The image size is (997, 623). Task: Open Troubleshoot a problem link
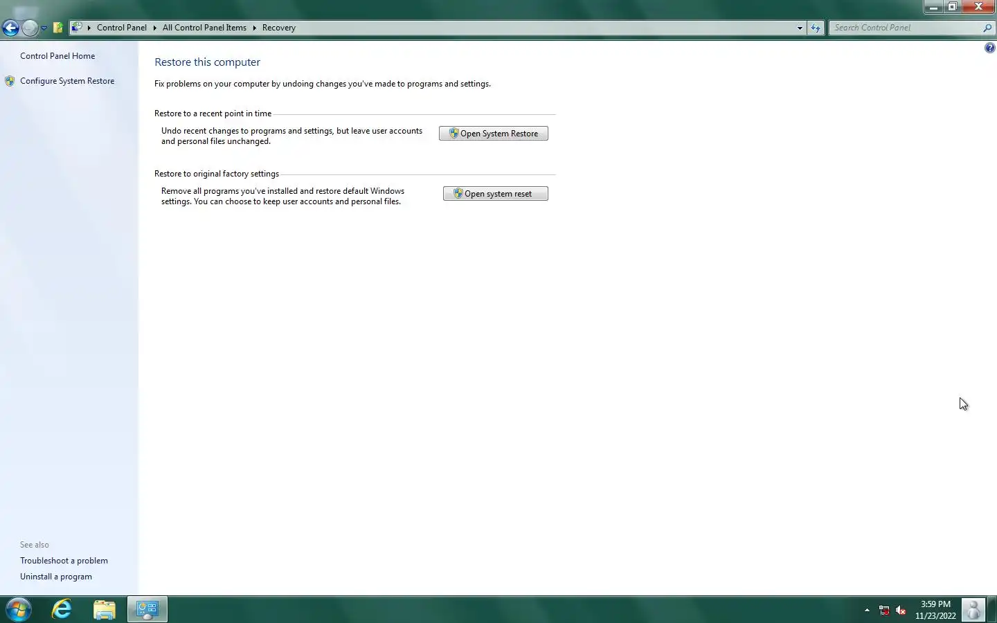point(64,561)
